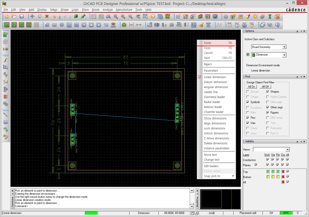309x217 pixels.
Task: Click the red X Delete icon
Action: pos(47,16)
